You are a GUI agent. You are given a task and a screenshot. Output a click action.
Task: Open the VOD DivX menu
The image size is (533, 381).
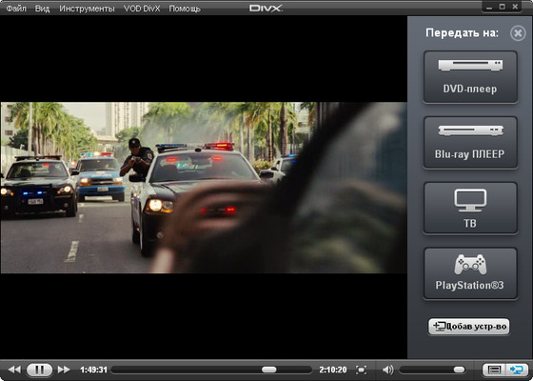[142, 9]
